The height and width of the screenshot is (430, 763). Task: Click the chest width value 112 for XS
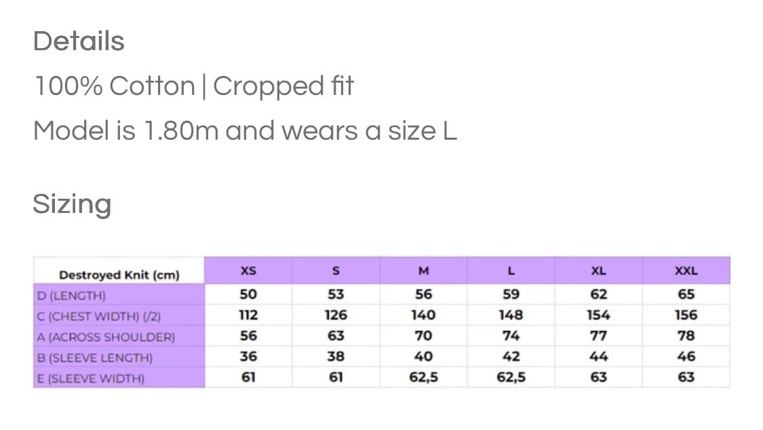pyautogui.click(x=248, y=315)
